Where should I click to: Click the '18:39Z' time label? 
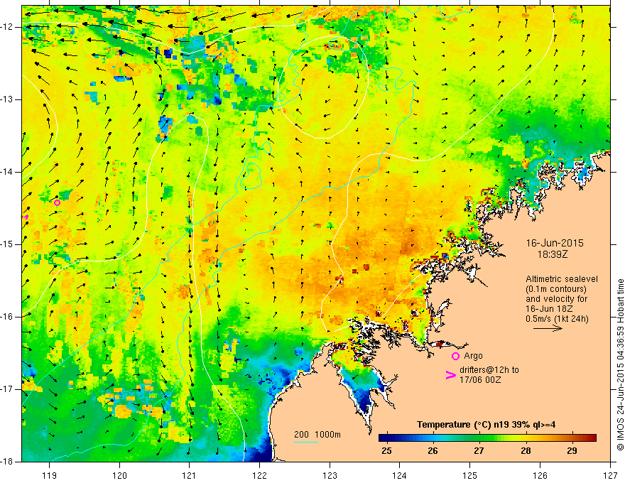point(553,254)
